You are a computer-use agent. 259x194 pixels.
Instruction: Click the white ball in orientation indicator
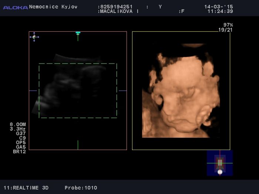(x=220, y=172)
